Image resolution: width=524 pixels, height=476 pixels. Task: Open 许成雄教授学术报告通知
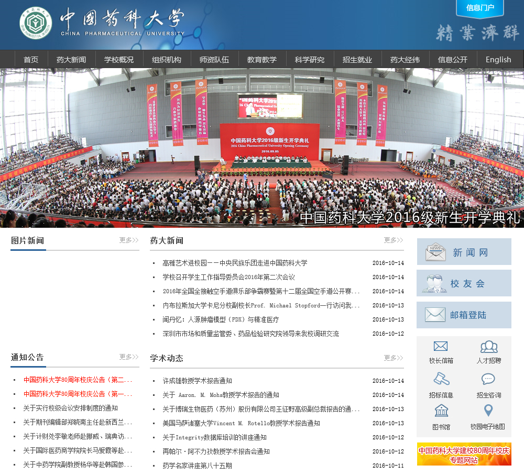[x=197, y=381]
